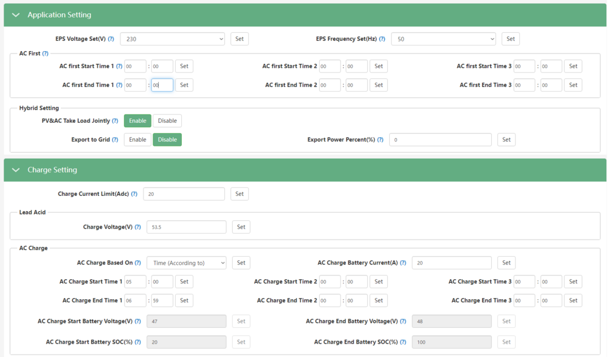The image size is (608, 357).
Task: Open the EPS Voltage Set dropdown
Action: pyautogui.click(x=172, y=39)
